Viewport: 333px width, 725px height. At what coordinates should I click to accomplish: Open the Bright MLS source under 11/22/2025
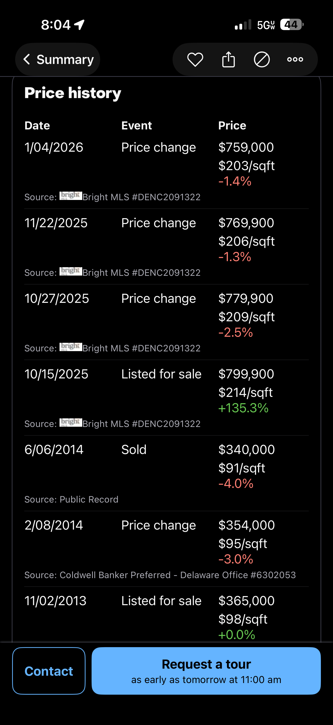pyautogui.click(x=141, y=273)
